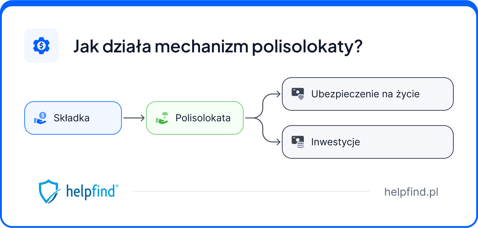Viewport: 478px width, 228px height.
Task: Click the footer horizontal divider line
Action: [251, 192]
